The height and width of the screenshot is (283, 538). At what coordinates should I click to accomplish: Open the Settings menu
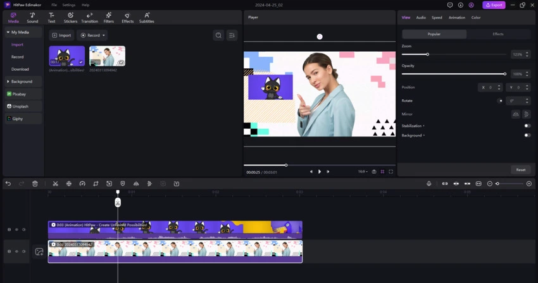(x=68, y=5)
